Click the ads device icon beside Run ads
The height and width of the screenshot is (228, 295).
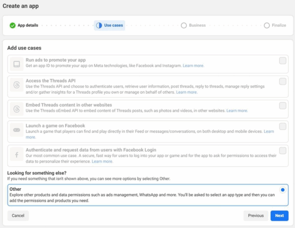click(x=16, y=64)
